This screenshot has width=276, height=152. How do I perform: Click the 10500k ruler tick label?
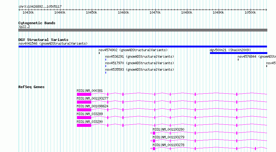tap(250, 12)
